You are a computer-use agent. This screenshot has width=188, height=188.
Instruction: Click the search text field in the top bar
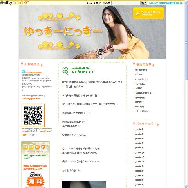(x=126, y=3)
